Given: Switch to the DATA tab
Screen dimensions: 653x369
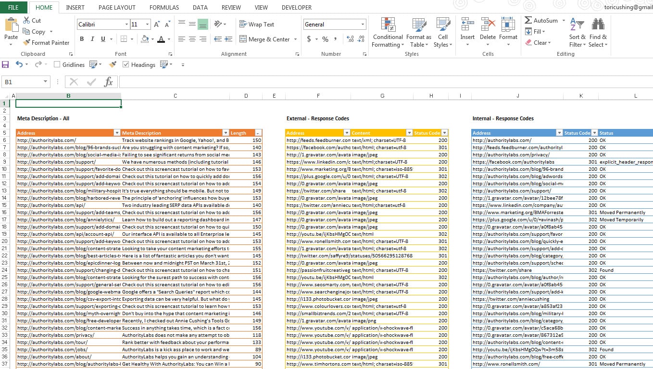Looking at the screenshot, I should 200,7.
